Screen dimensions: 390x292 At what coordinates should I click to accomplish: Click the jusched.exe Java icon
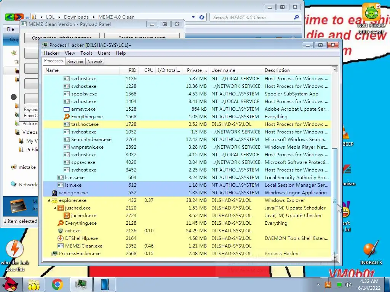pos(61,208)
